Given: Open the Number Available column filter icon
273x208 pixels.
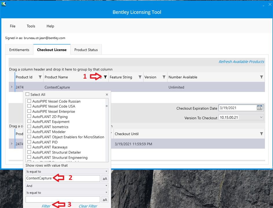Looking at the screenshot, I should [x=261, y=77].
